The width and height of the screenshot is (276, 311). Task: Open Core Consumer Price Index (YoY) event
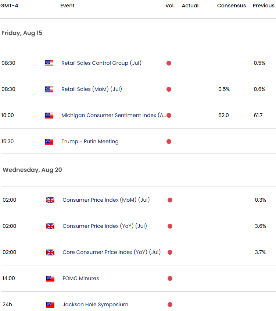[x=111, y=252]
